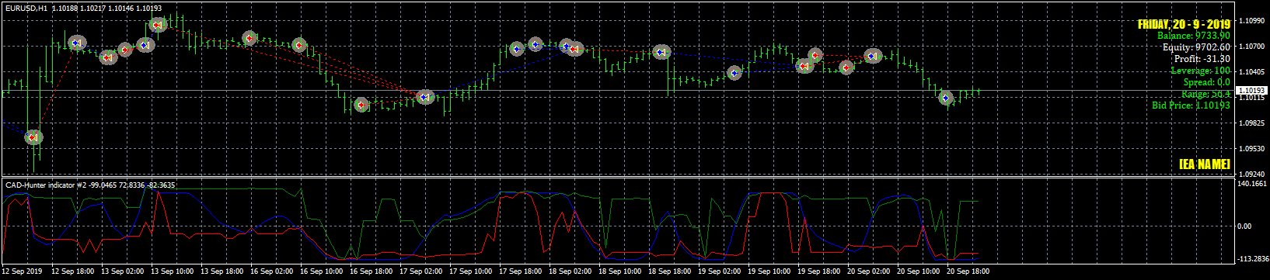This screenshot has height=280, width=1270.
Task: Click the overlapping markers near 18 Sep 02:00
Action: pyautogui.click(x=571, y=48)
